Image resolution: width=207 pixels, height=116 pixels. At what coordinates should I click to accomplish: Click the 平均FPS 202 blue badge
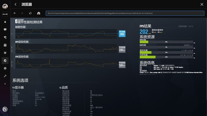pos(122,34)
